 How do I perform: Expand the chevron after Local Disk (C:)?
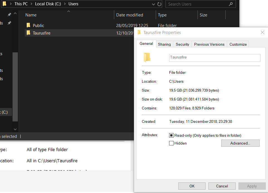pyautogui.click(x=65, y=4)
